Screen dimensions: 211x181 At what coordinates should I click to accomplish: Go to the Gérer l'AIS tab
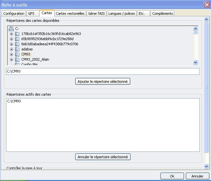click(x=96, y=13)
